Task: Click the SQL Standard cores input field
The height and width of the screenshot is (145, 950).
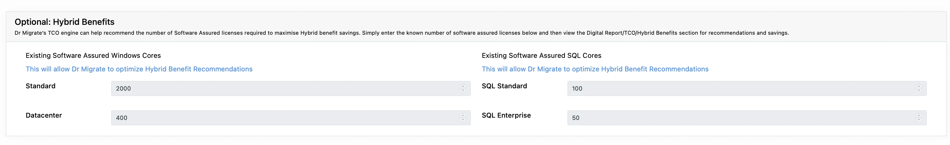Action: point(747,89)
